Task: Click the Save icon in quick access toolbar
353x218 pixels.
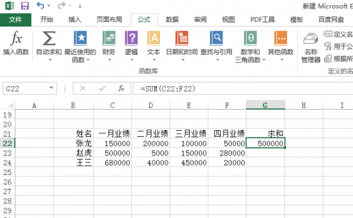Action: 25,6
